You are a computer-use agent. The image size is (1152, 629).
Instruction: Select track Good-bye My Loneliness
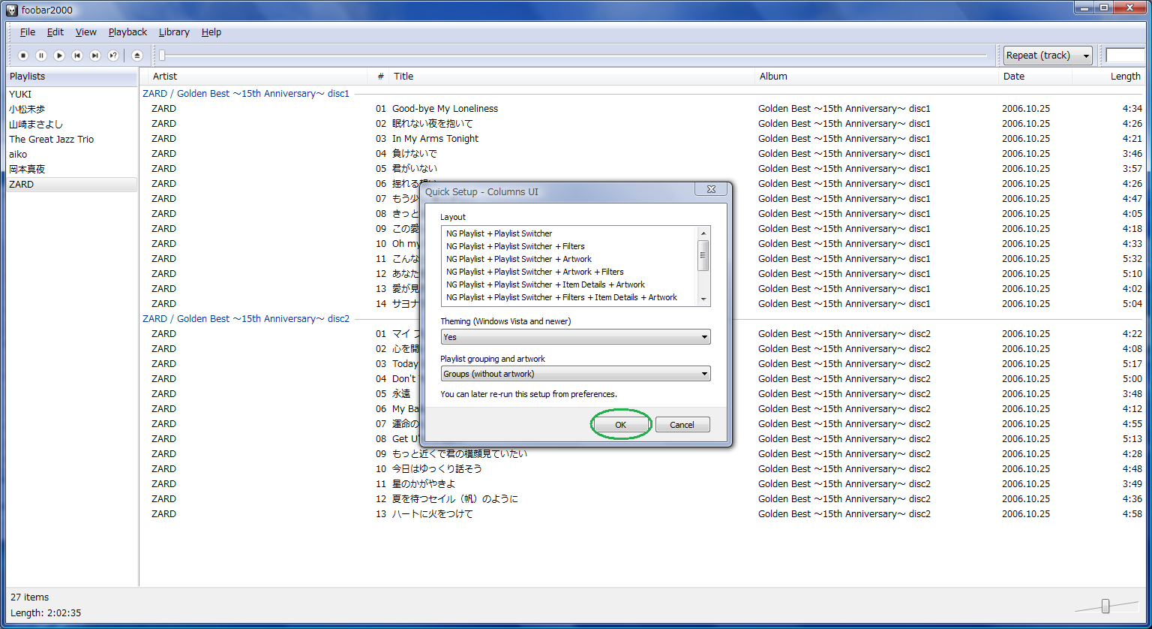[x=643, y=109]
